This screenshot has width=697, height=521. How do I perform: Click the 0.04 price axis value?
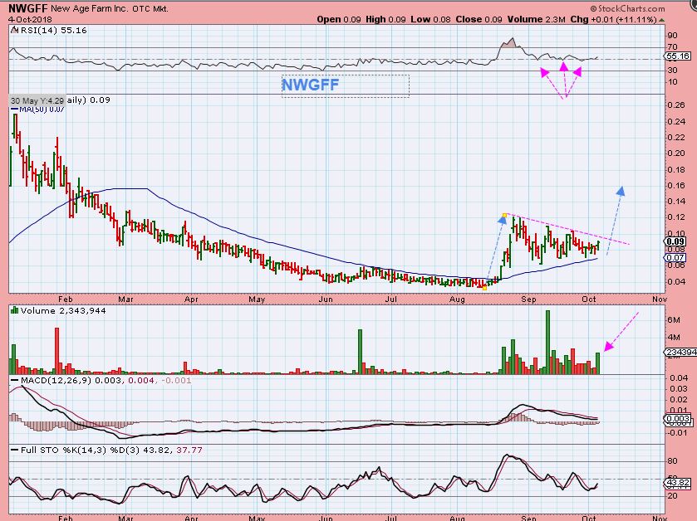[x=675, y=281]
